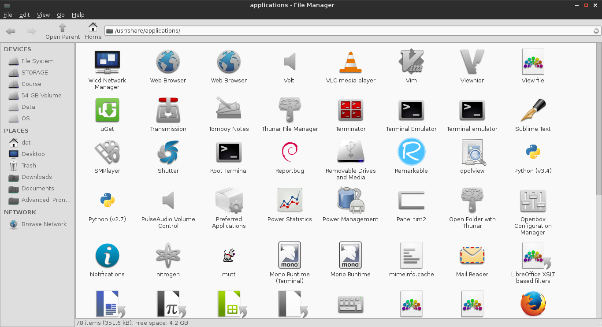Open the File menu
This screenshot has width=602, height=327.
pyautogui.click(x=7, y=15)
